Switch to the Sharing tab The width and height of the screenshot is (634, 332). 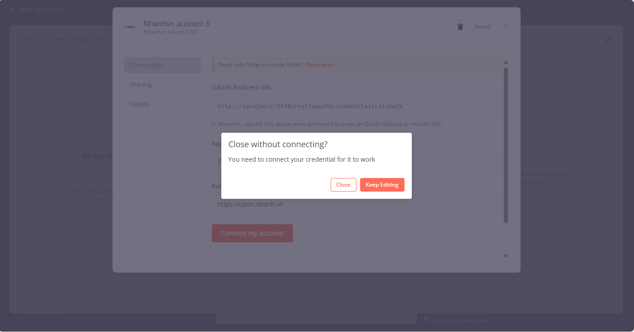(140, 85)
